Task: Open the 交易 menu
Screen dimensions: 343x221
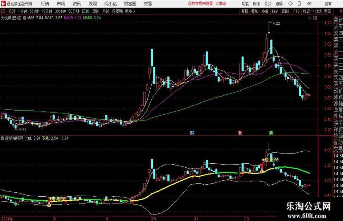Action: (x=148, y=4)
